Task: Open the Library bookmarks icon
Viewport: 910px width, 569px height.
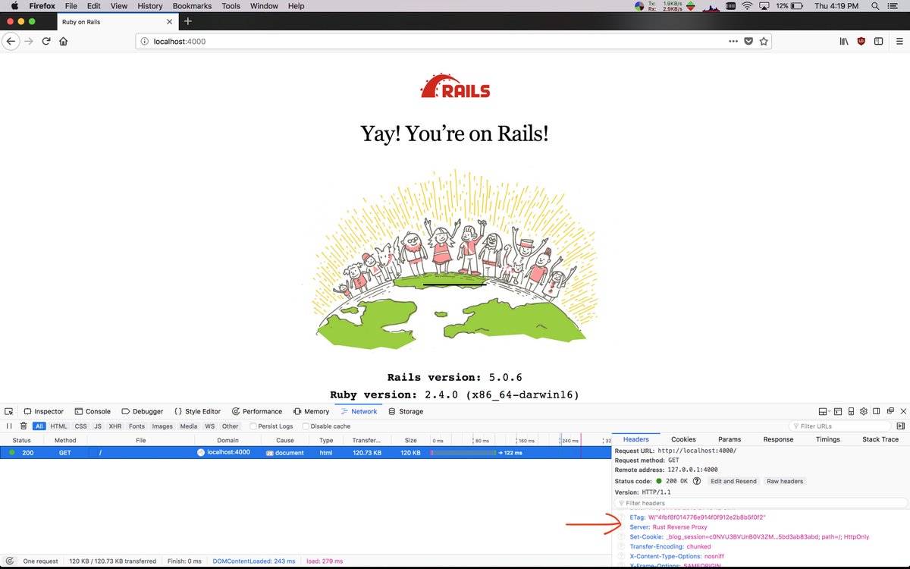Action: tap(843, 41)
